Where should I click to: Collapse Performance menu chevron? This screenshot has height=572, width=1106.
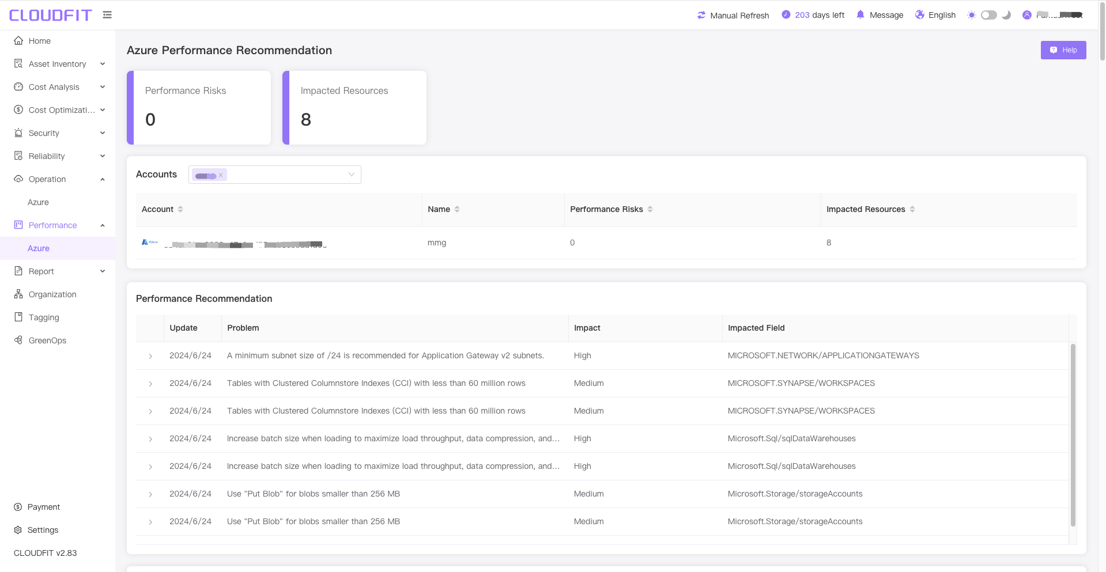[103, 225]
